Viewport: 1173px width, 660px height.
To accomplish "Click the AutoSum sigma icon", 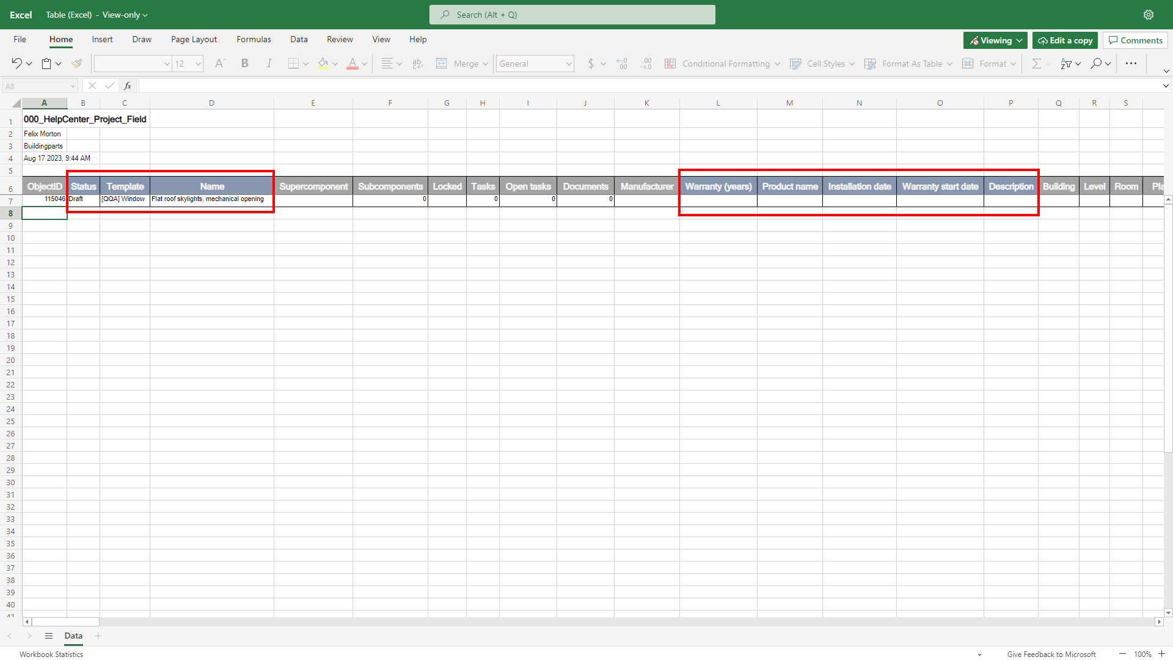I will (1036, 64).
